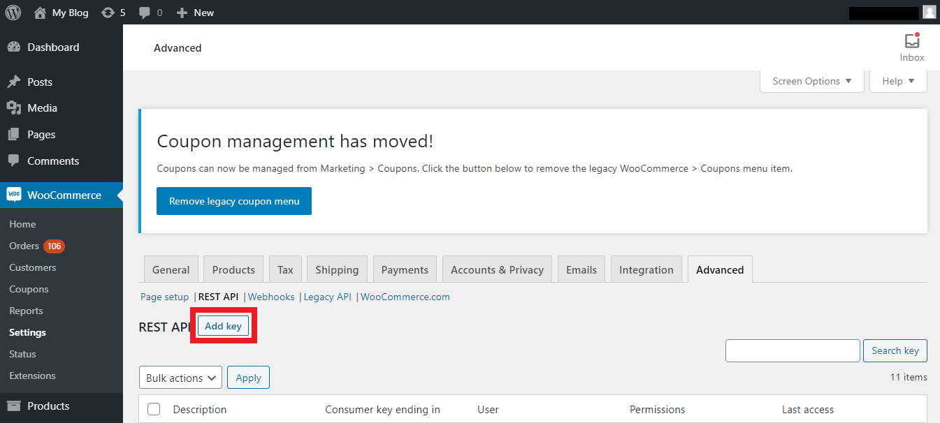Open the Bulk actions dropdown
940x423 pixels.
coord(180,378)
